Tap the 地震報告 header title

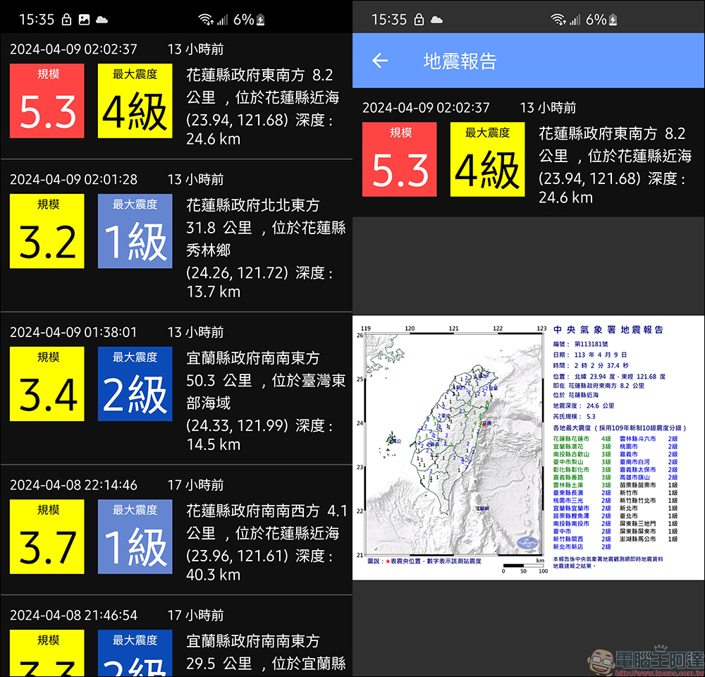coord(460,61)
